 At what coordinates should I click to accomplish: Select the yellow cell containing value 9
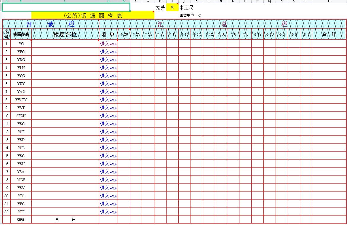click(x=172, y=8)
